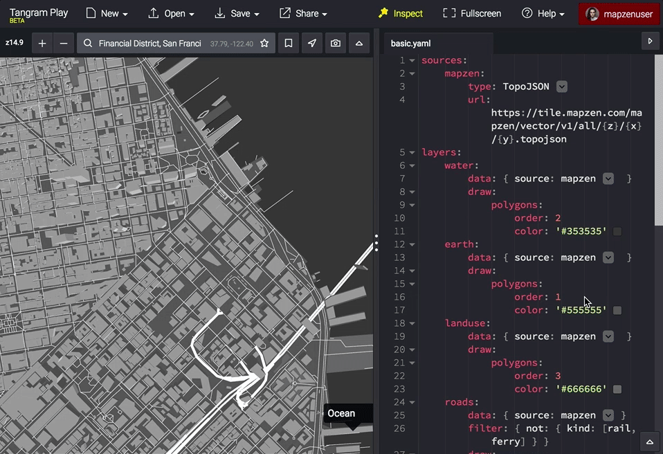Screen dimensions: 663x454
Task: Collapse the earth block at line 12
Action: tap(412, 244)
